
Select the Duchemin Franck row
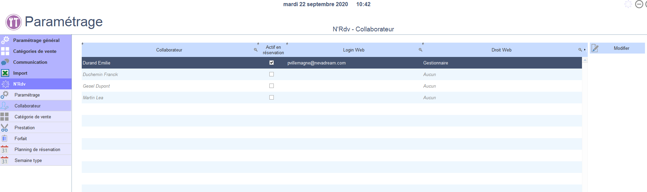tap(332, 74)
